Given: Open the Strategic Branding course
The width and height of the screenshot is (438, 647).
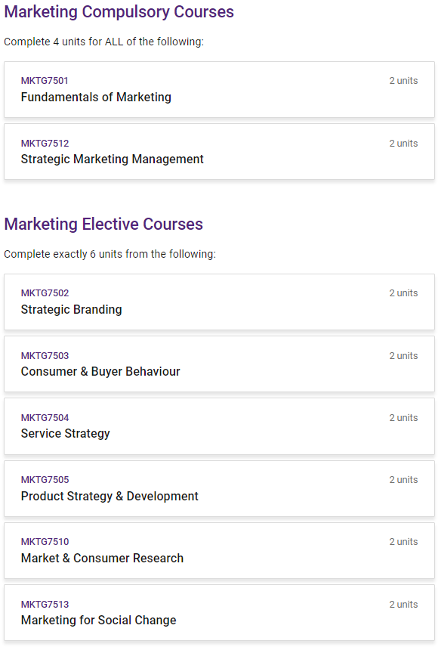Looking at the screenshot, I should [x=71, y=309].
